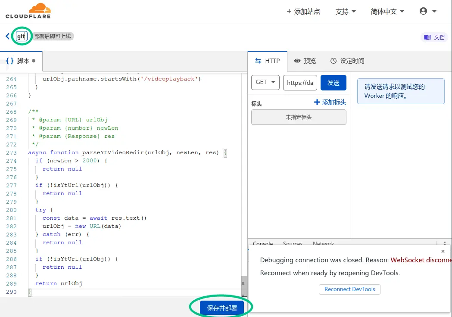The width and height of the screenshot is (452, 317).
Task: Click 添加站点 in the top bar
Action: 303,12
